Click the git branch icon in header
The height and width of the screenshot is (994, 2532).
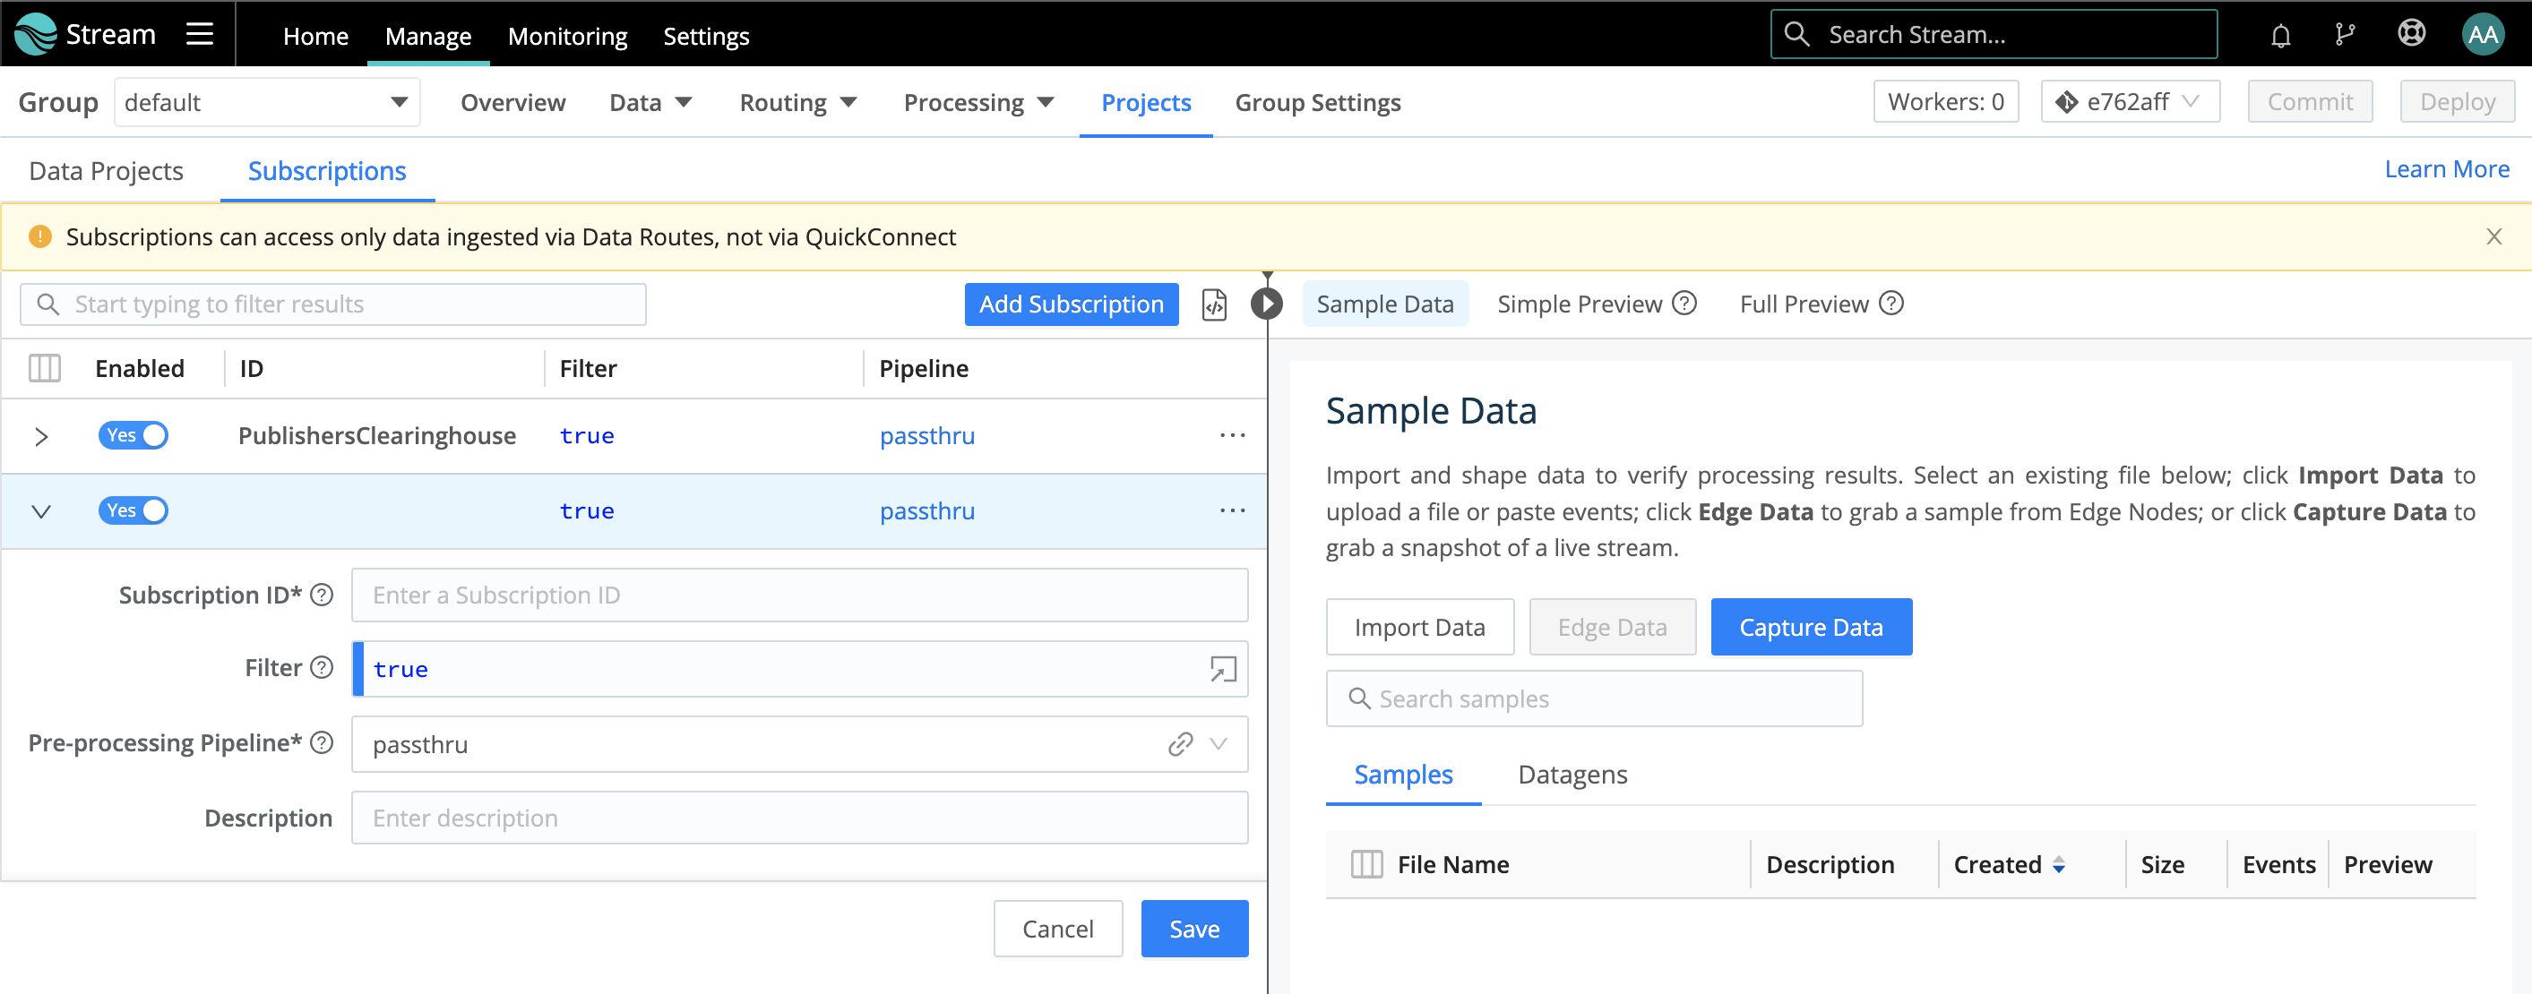pos(2344,35)
